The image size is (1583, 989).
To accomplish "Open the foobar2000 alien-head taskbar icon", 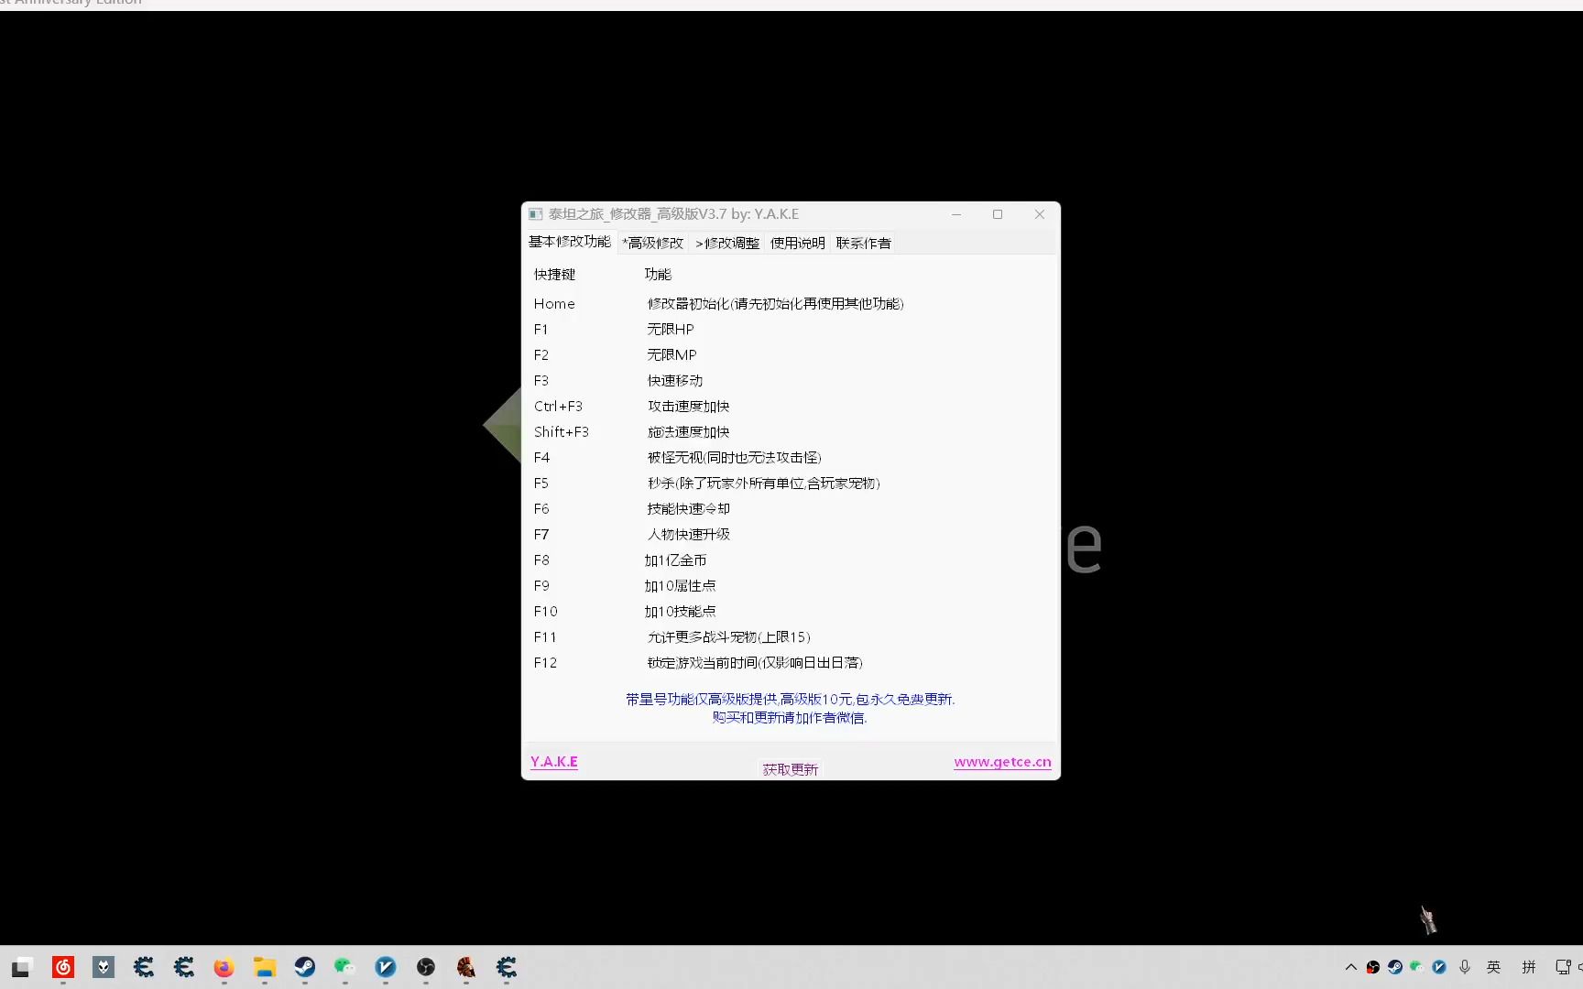I will (x=104, y=967).
